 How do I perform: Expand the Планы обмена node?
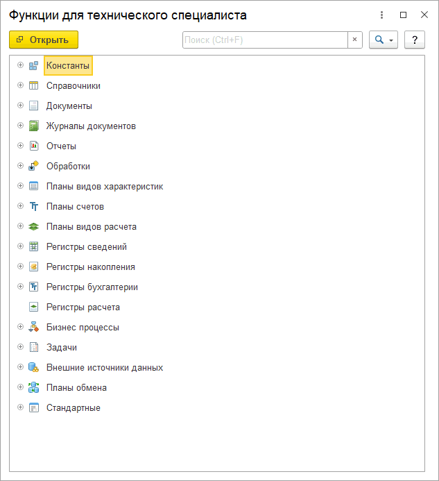tap(20, 387)
